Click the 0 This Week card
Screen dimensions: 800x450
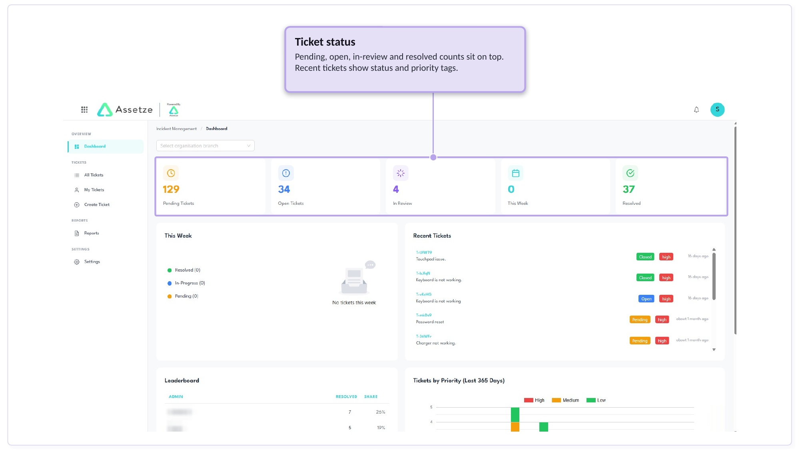[555, 186]
